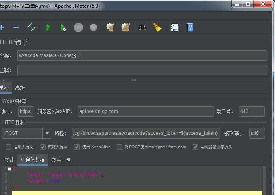The width and height of the screenshot is (275, 195).
Task: Maximize the JMeter window
Action: 248,4
